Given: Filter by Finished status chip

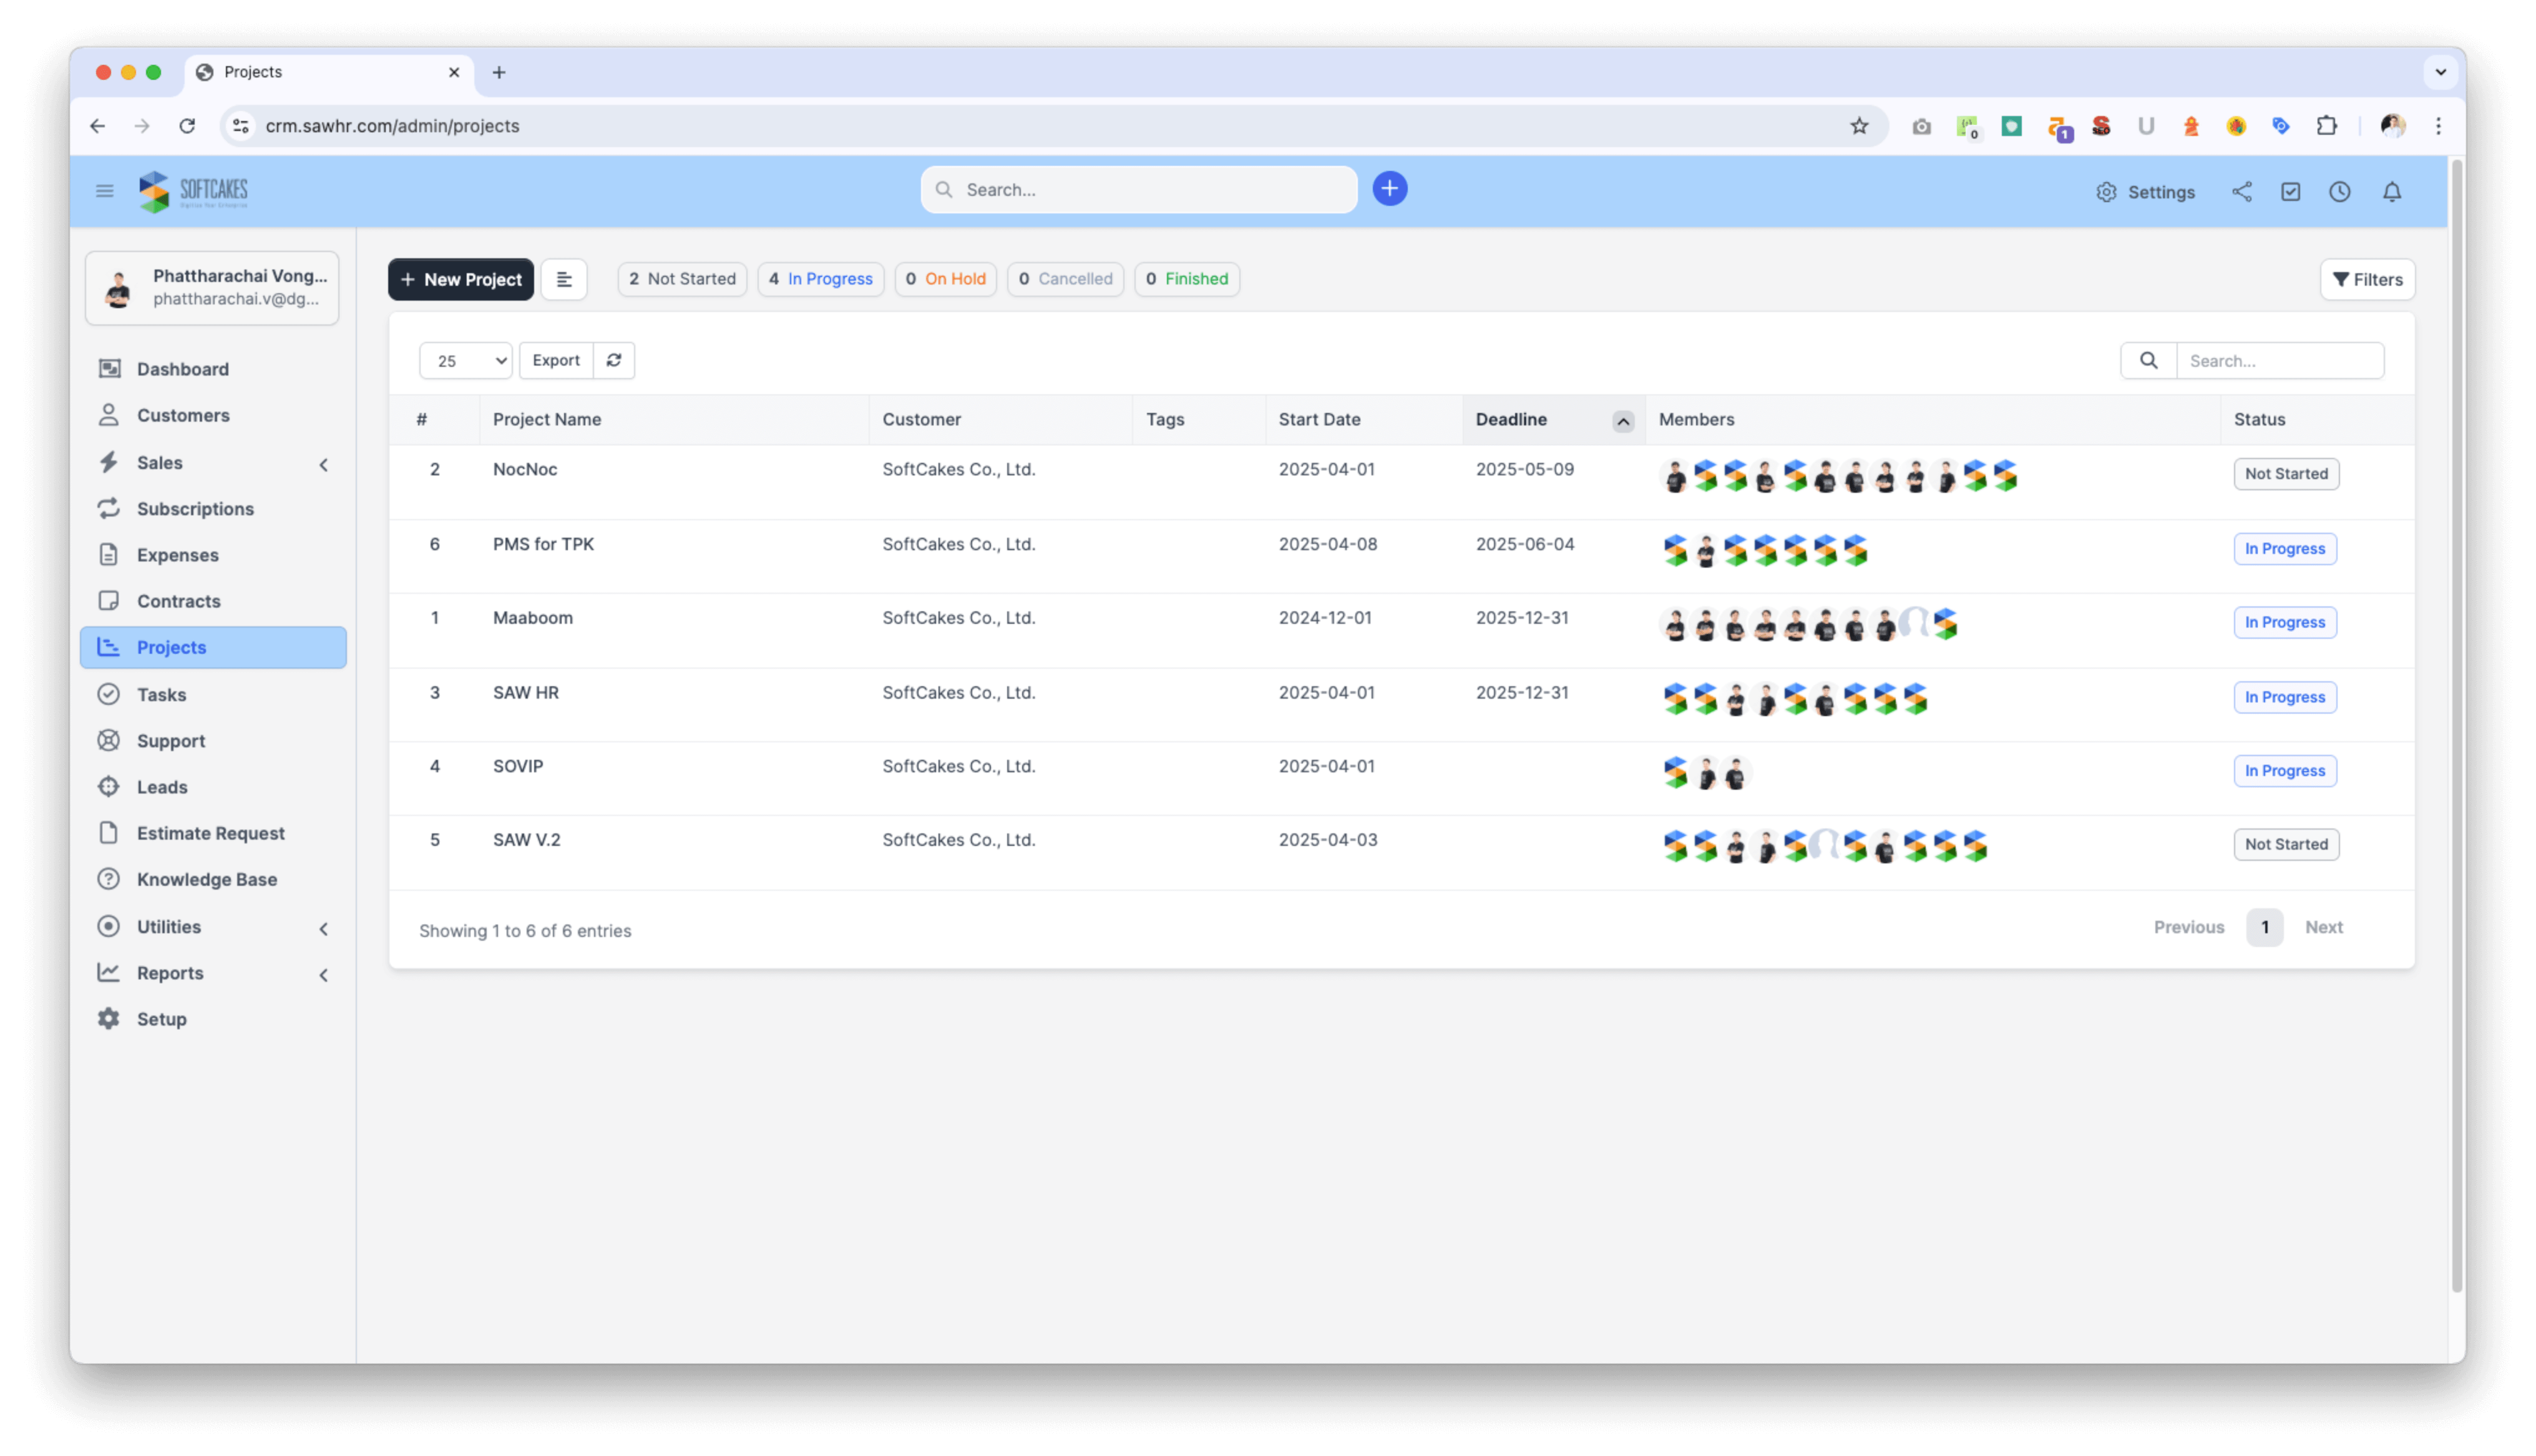Looking at the screenshot, I should pos(1187,279).
